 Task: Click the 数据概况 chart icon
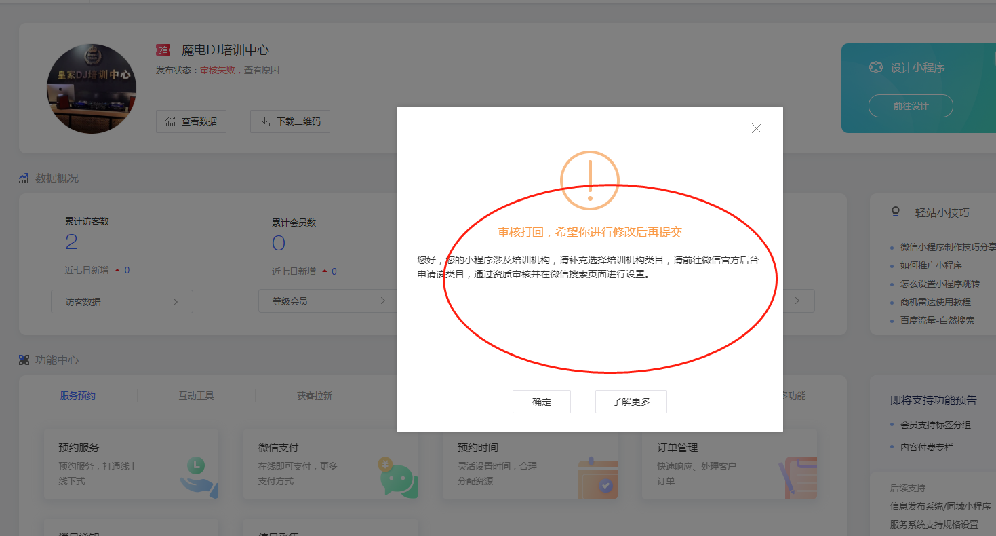24,178
